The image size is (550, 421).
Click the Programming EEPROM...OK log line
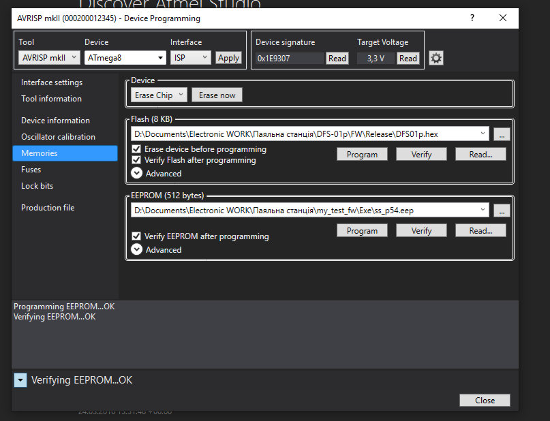[x=64, y=307]
